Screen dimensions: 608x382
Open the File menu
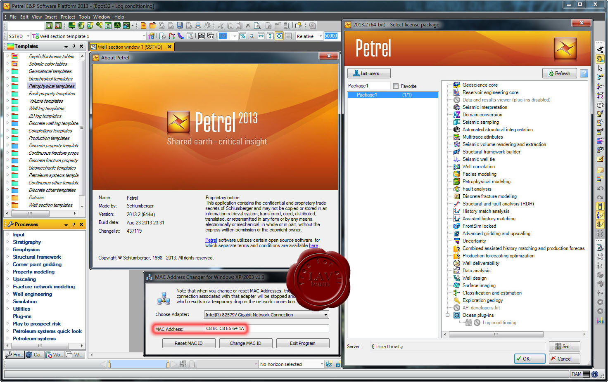tap(13, 17)
